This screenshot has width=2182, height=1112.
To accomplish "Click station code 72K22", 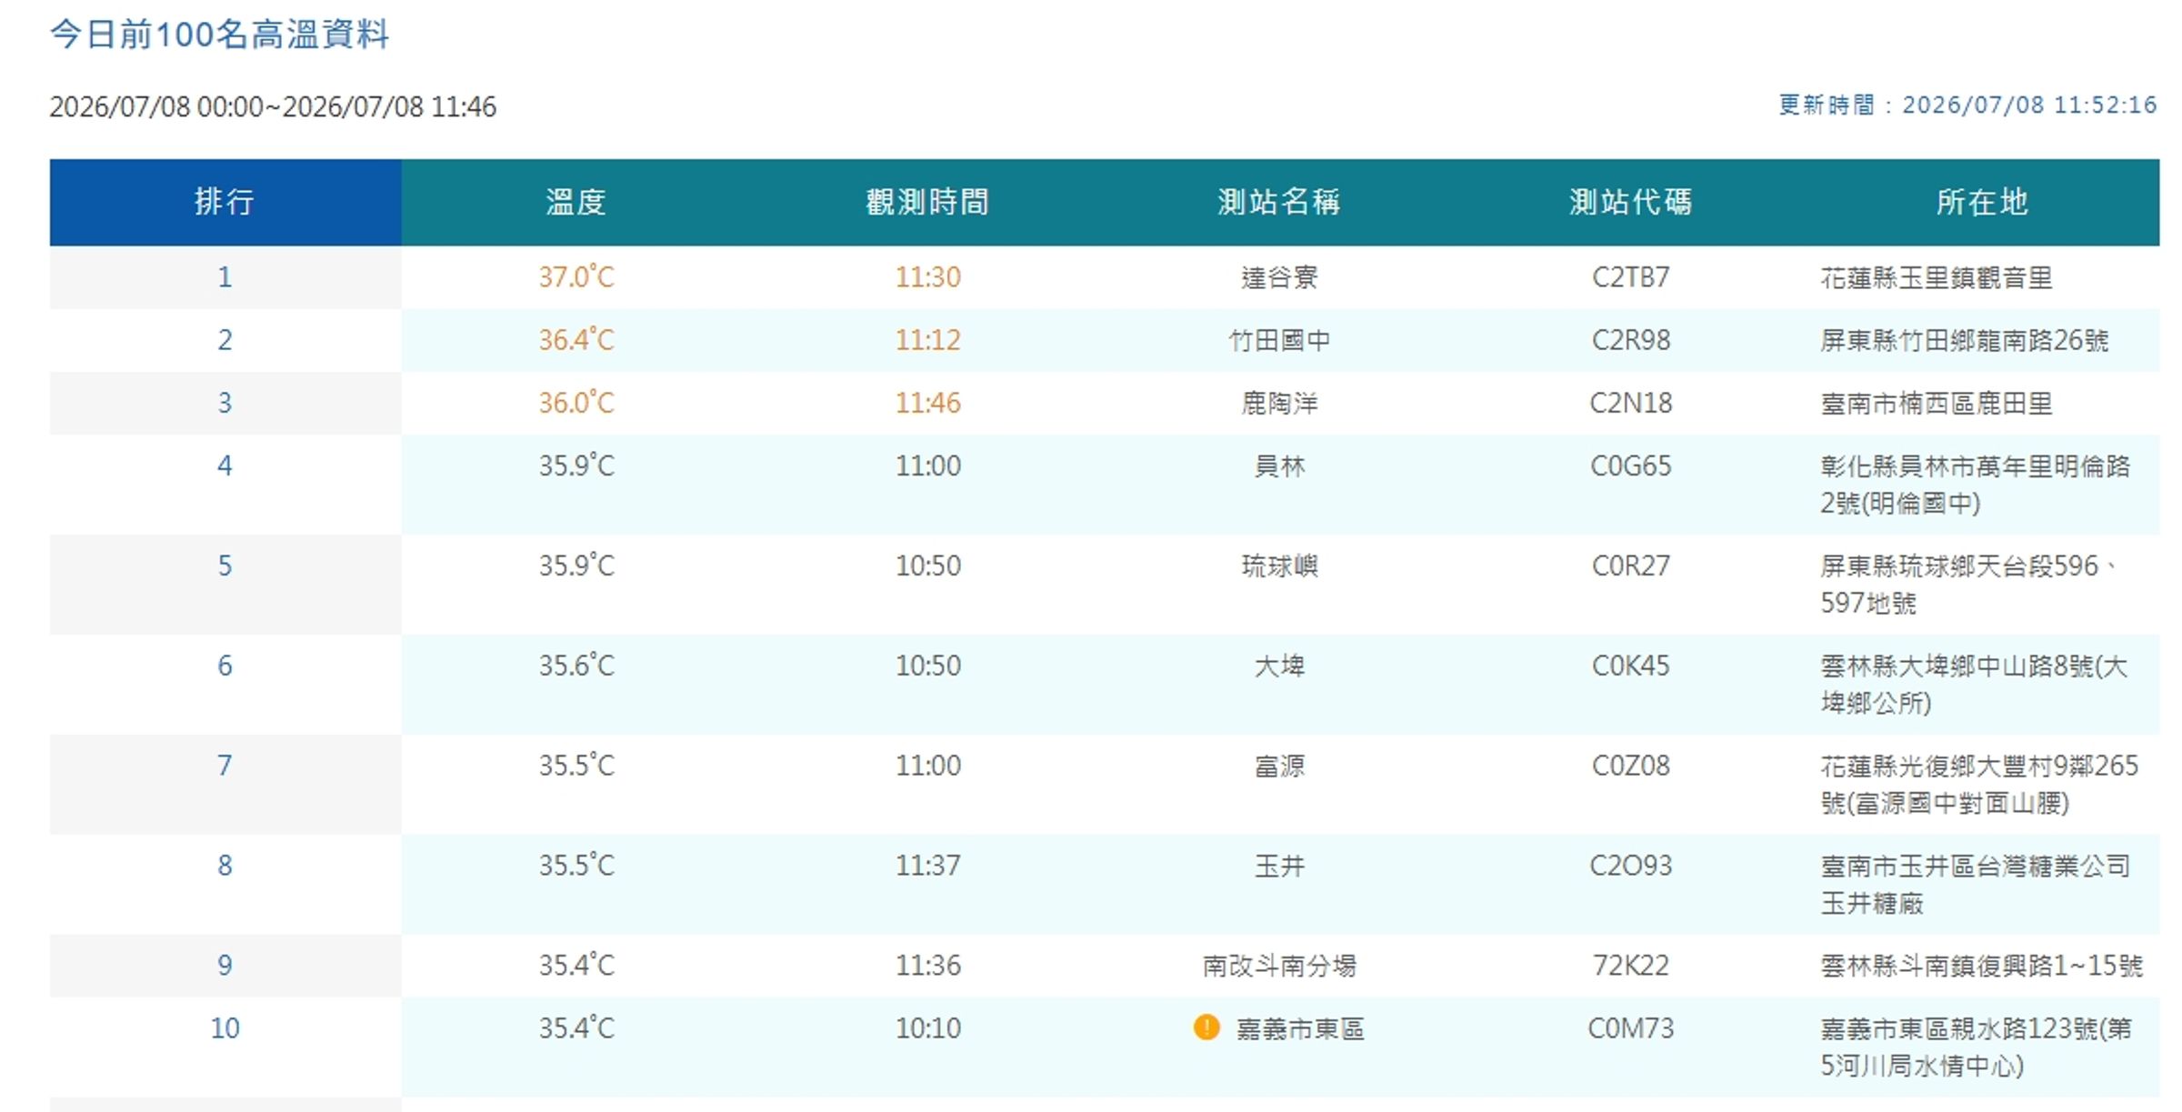I will tap(1630, 965).
